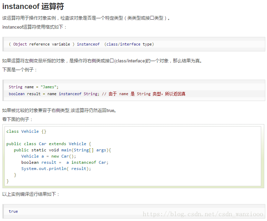Viewport: 267px width, 221px height.
Task: Click the line "public class Car extends Vehicle {"
Action: pos(49,144)
